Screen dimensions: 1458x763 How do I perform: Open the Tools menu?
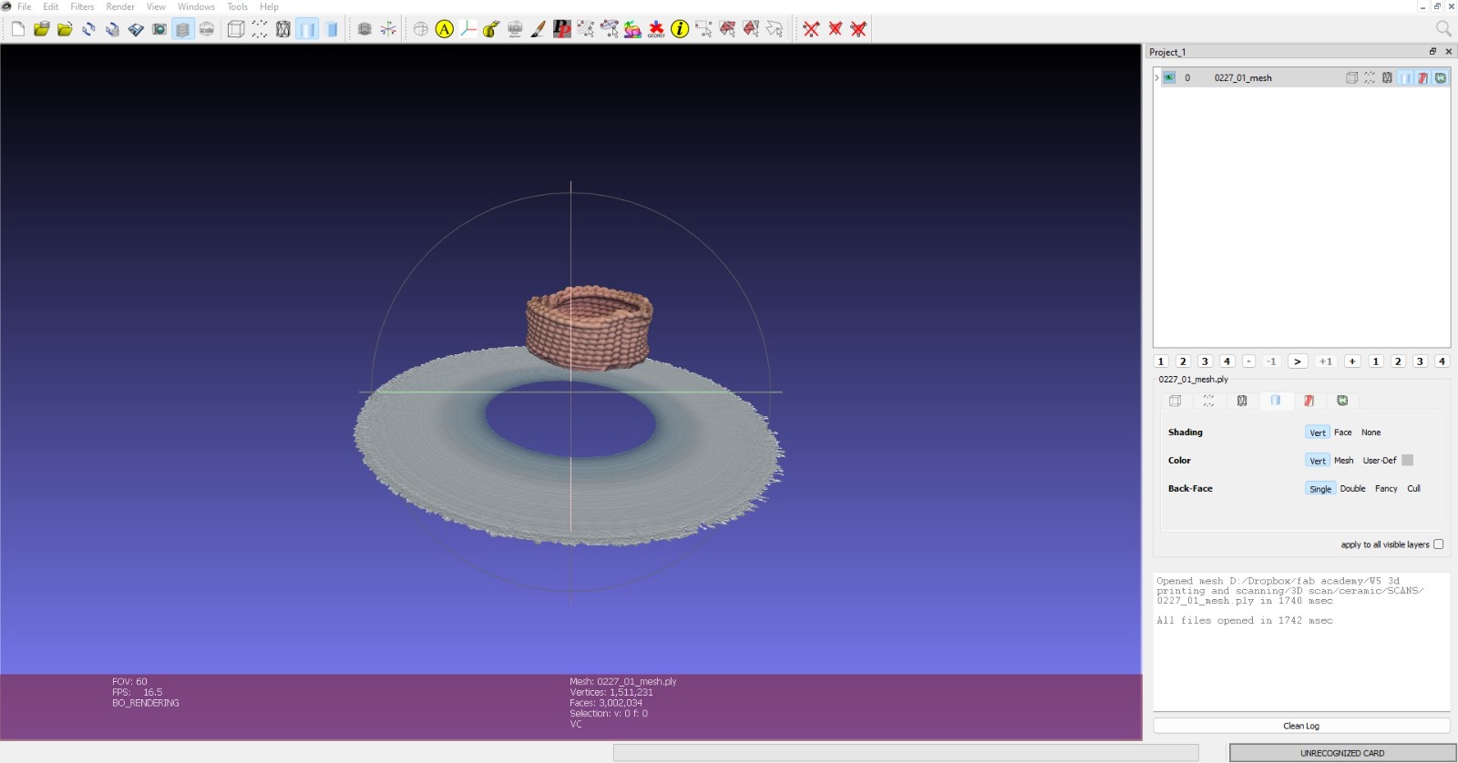pos(237,6)
